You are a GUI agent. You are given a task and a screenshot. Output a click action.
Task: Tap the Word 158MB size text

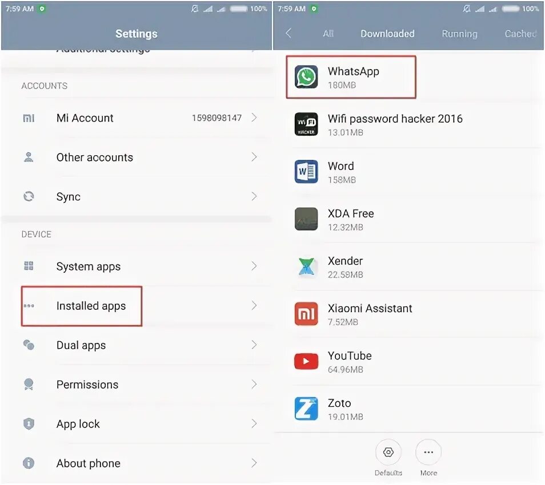342,180
